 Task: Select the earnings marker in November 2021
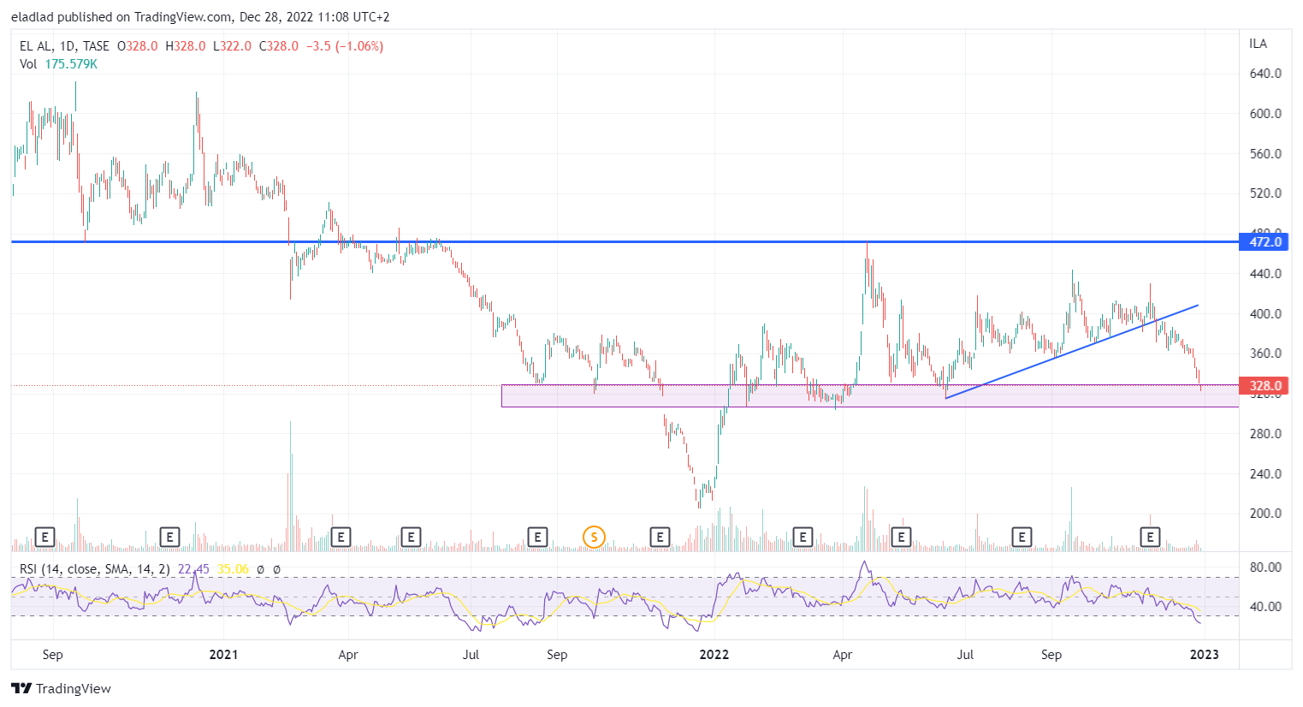pos(659,537)
